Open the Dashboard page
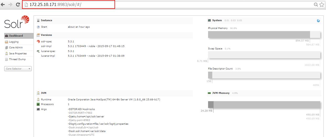The width and height of the screenshot is (326, 137). 19,36
